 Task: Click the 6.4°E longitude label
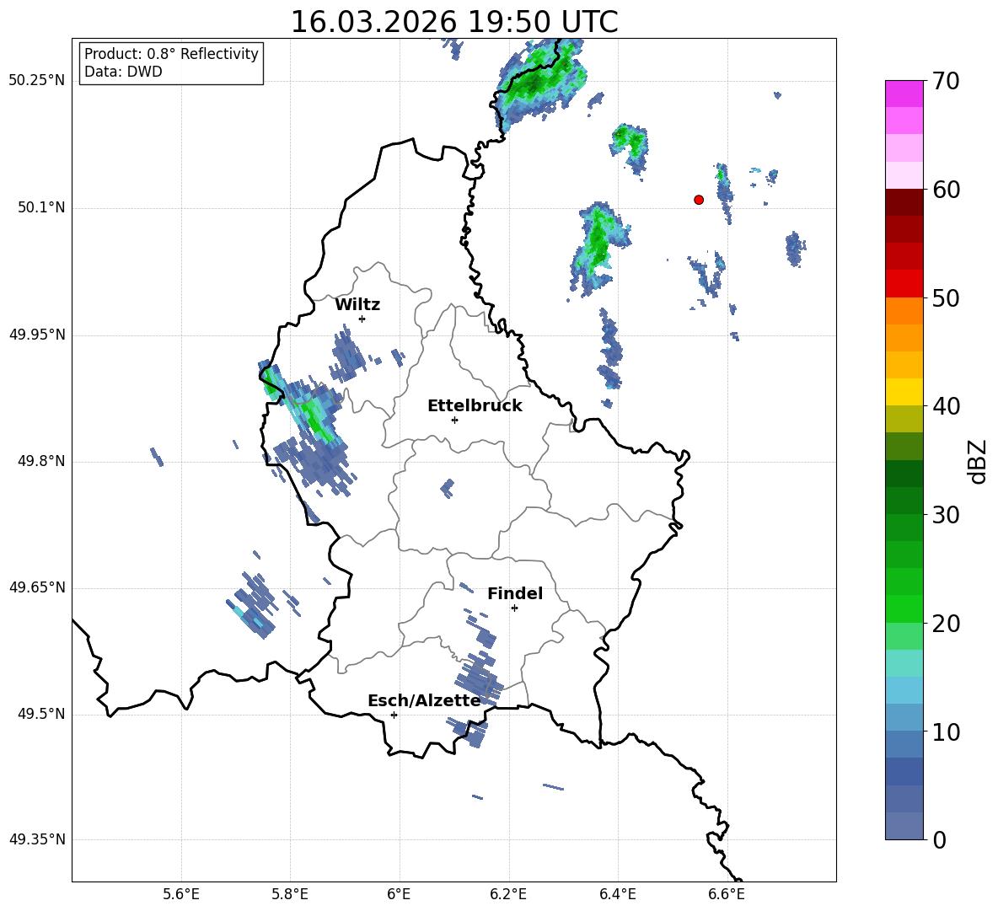617,894
